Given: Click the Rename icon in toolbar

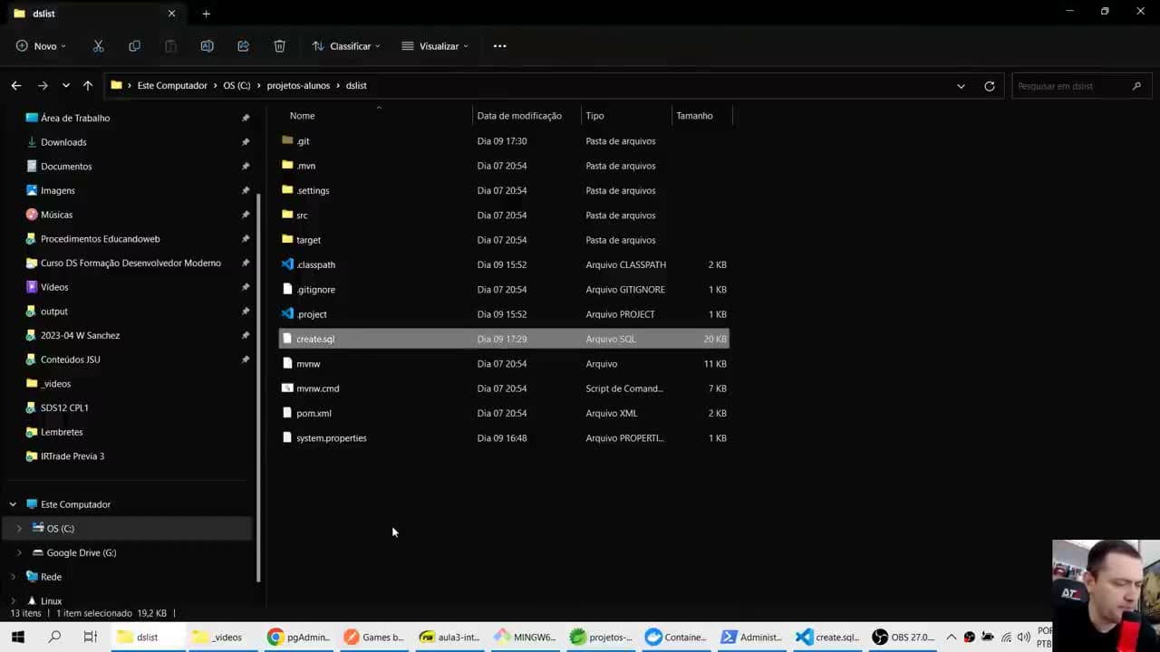Looking at the screenshot, I should (207, 46).
